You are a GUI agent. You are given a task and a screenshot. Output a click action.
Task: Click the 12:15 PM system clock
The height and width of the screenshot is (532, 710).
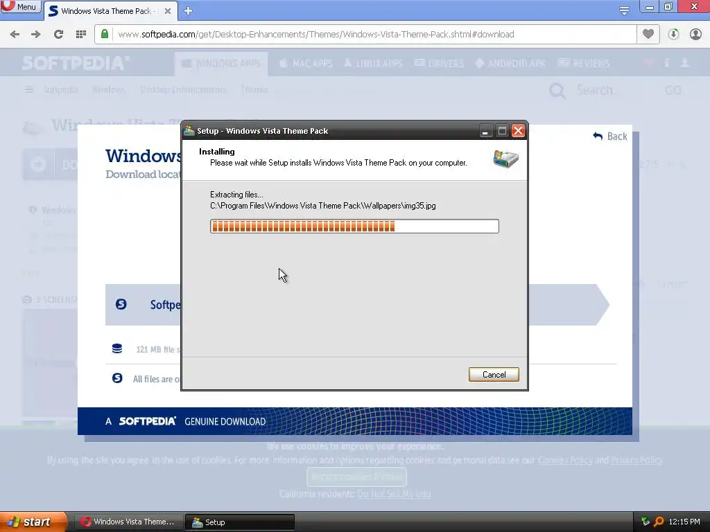[684, 522]
